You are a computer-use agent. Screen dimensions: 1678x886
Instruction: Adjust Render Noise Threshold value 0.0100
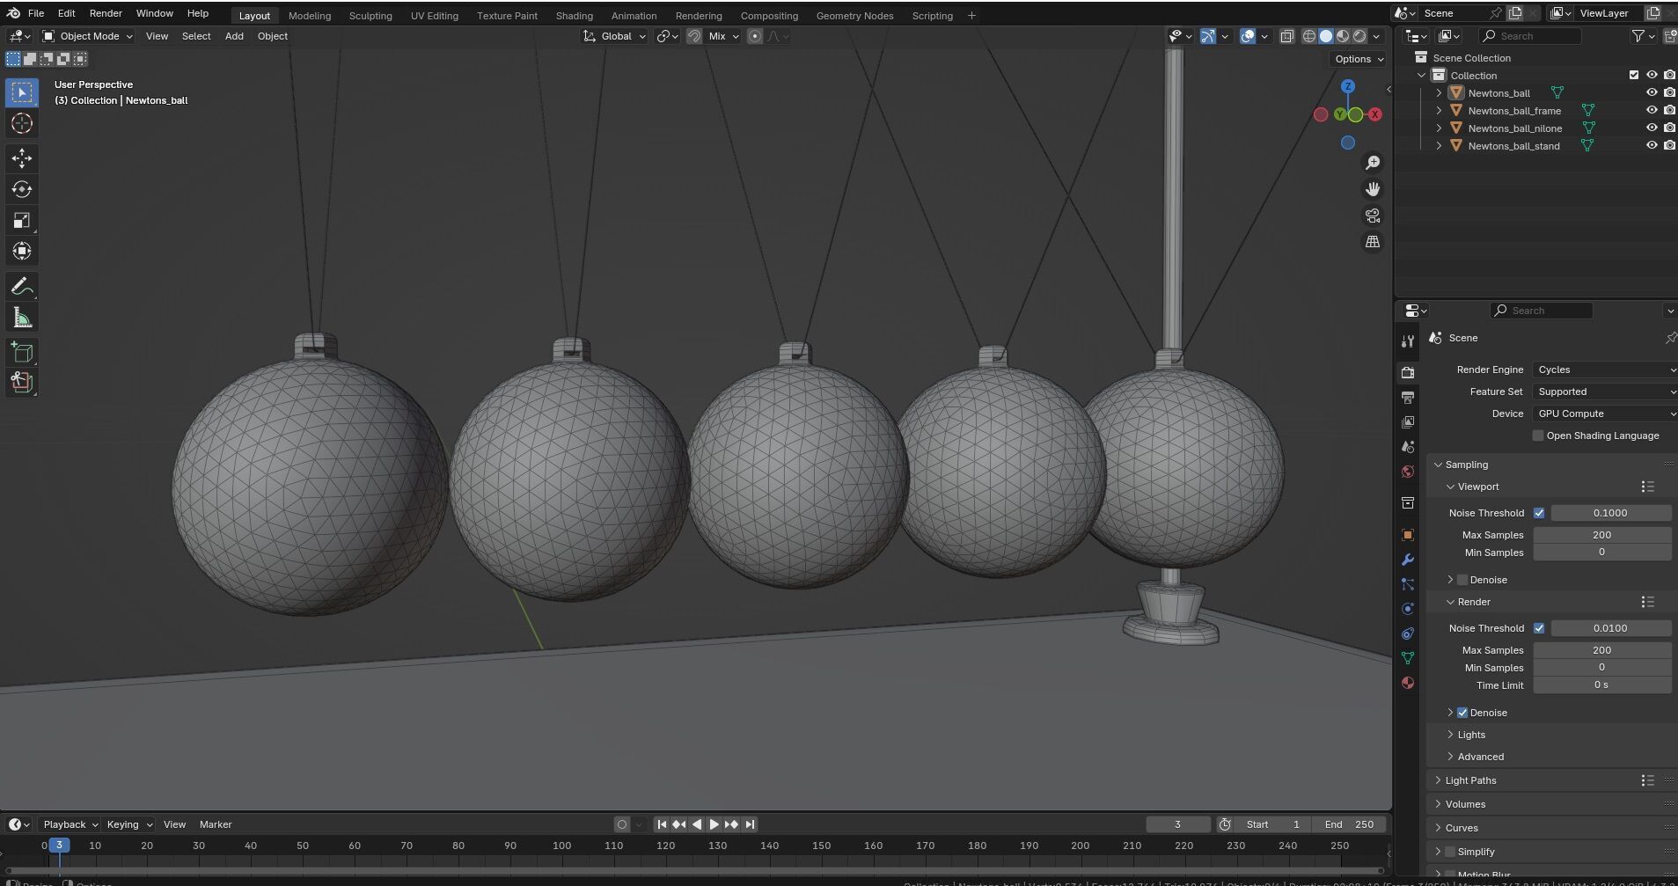[x=1610, y=628]
